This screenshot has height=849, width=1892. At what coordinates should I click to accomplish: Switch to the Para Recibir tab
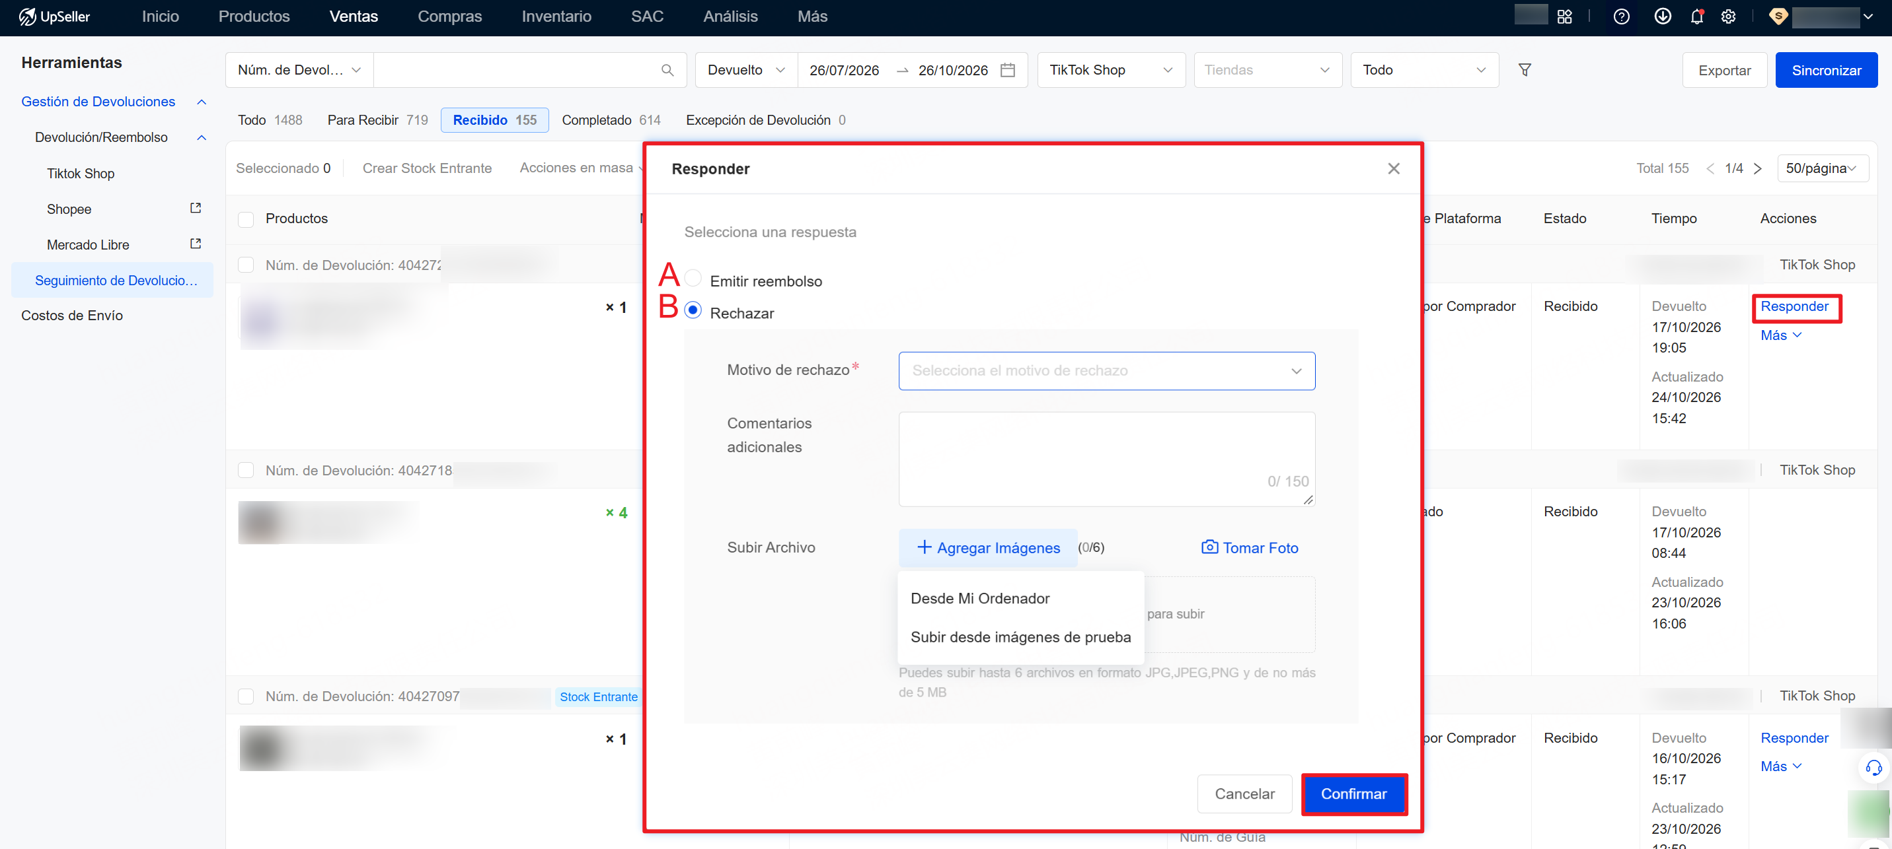coord(377,120)
